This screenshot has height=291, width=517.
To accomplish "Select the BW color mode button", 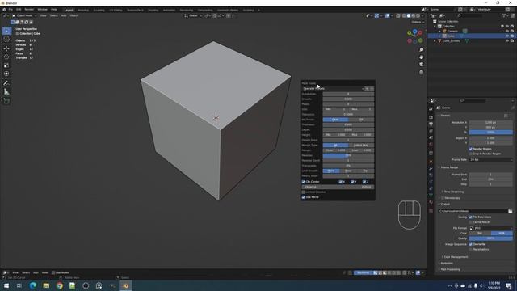I will coord(480,234).
